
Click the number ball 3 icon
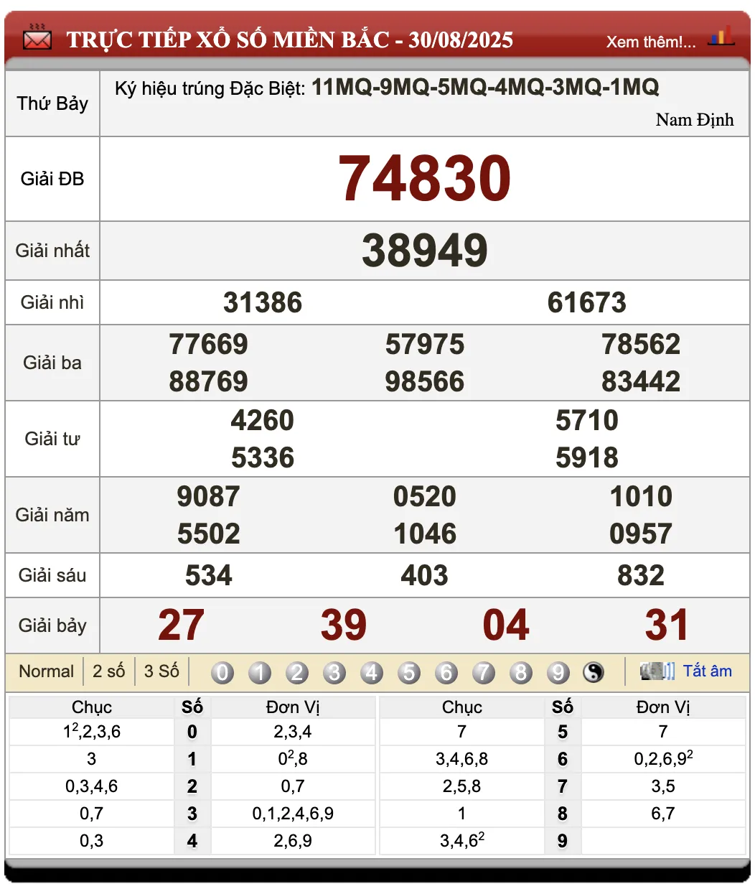[x=334, y=673]
